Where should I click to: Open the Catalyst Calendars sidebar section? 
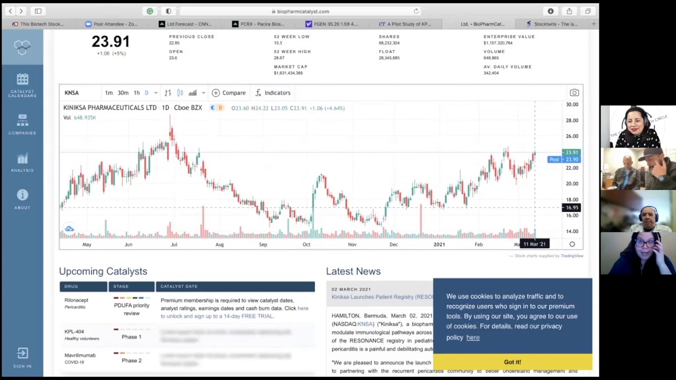22,85
